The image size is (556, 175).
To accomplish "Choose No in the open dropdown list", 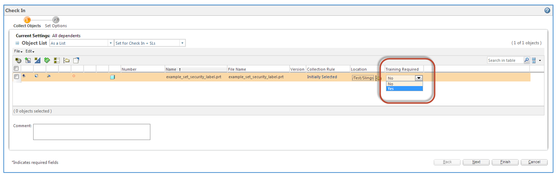I will pyautogui.click(x=404, y=84).
